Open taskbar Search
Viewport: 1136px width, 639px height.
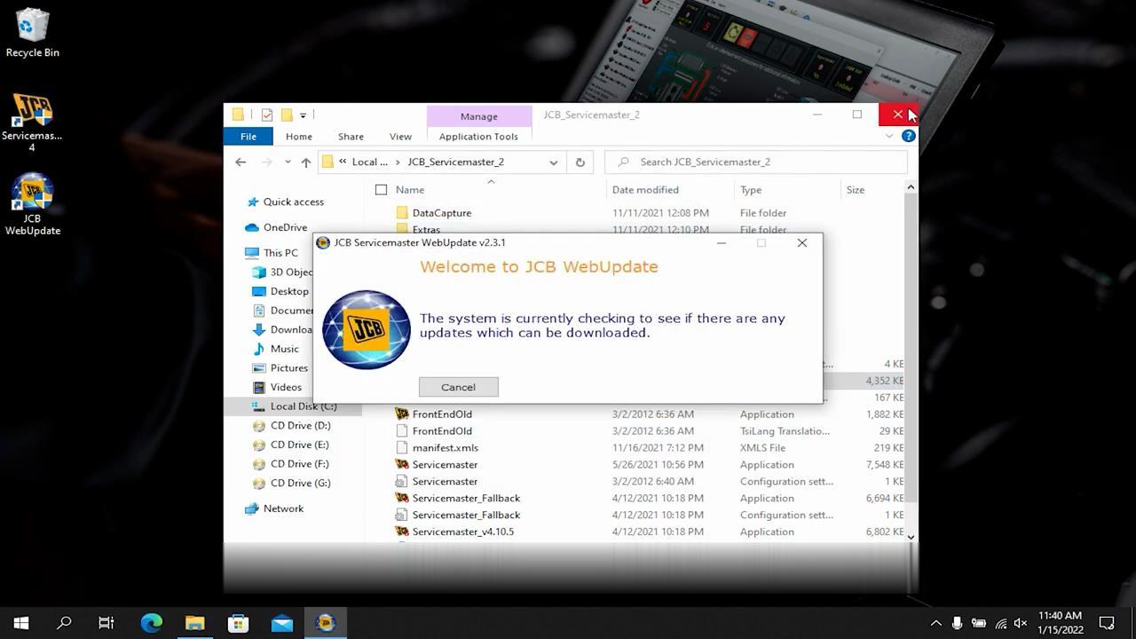point(64,623)
